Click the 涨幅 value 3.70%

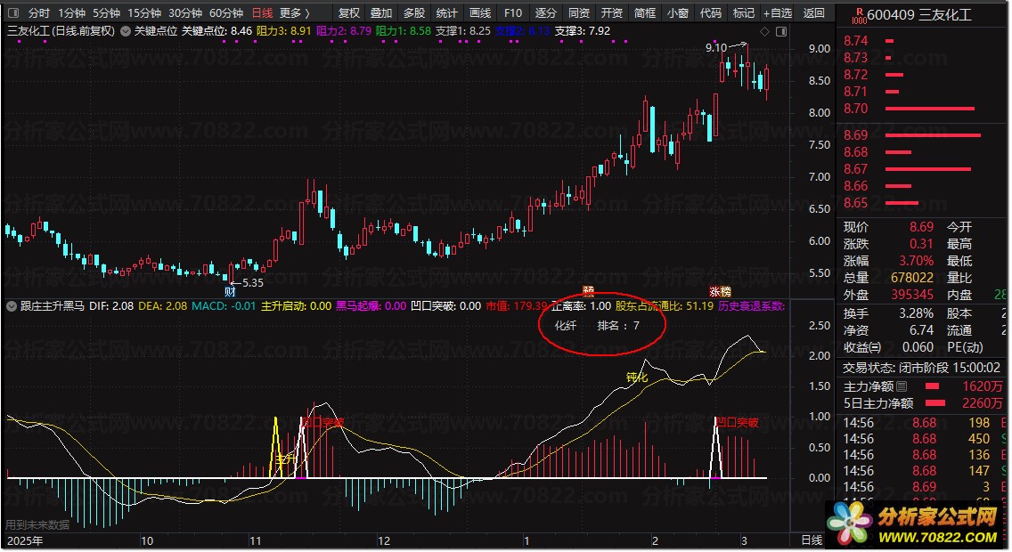click(917, 261)
